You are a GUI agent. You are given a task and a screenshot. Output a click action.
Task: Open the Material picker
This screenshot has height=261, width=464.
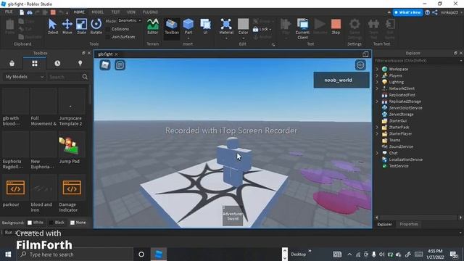(x=226, y=28)
